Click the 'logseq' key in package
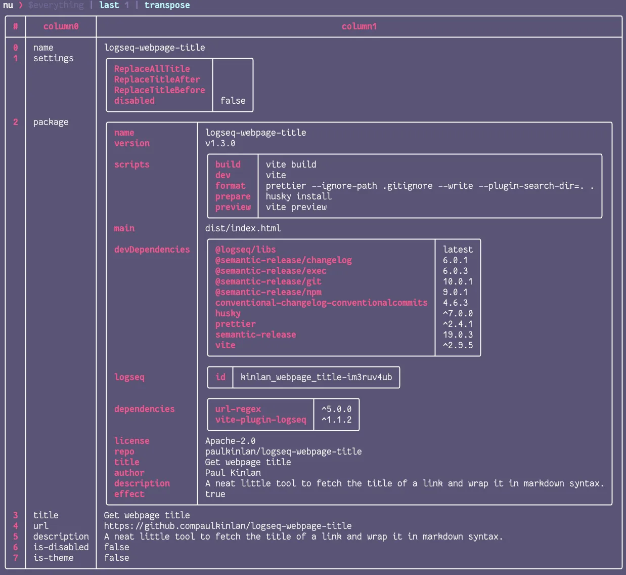The width and height of the screenshot is (626, 575). [x=129, y=377]
